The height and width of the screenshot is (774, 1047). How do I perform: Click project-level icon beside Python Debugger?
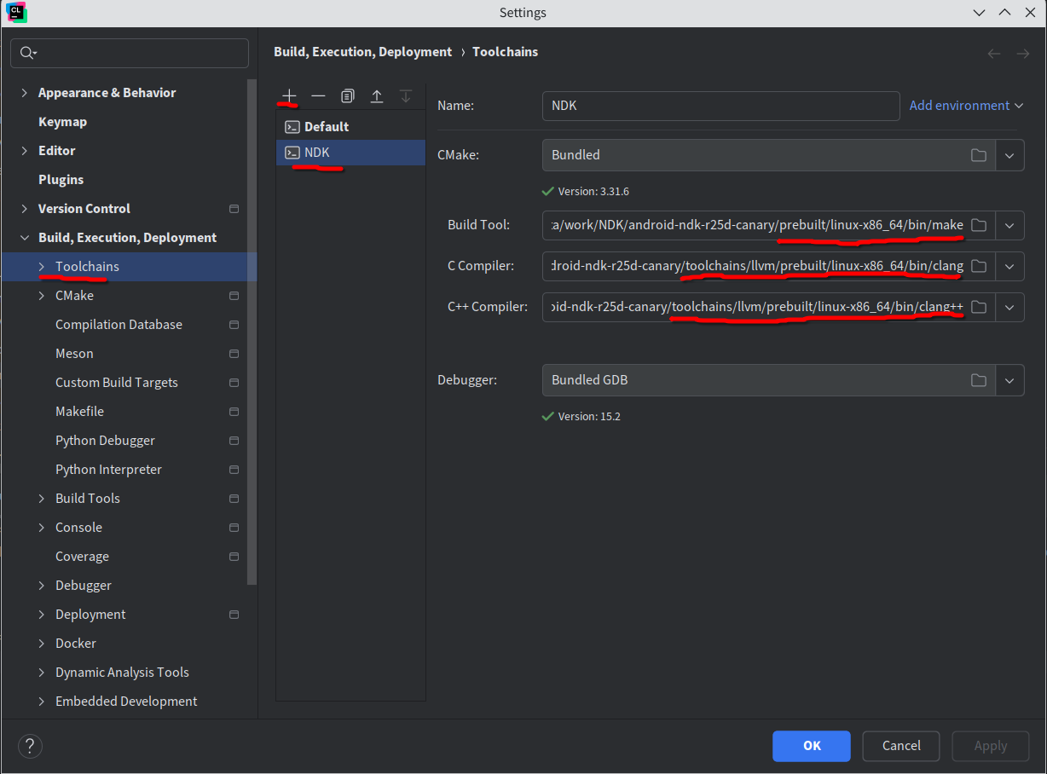[234, 441]
